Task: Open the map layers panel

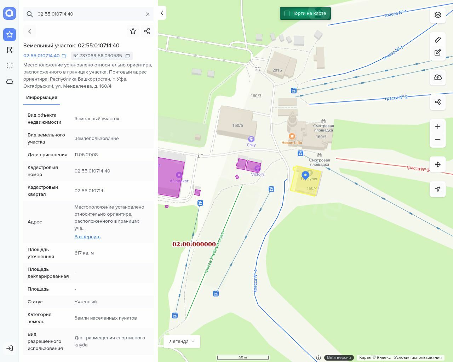Action: tap(438, 15)
